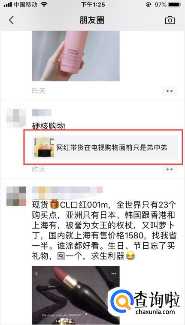Open the blurred username above 硬核购物
The height and width of the screenshot is (325, 185).
(42, 112)
